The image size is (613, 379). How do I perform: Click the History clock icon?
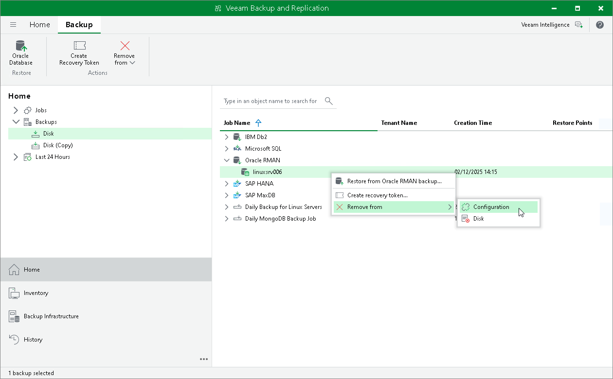coord(14,340)
